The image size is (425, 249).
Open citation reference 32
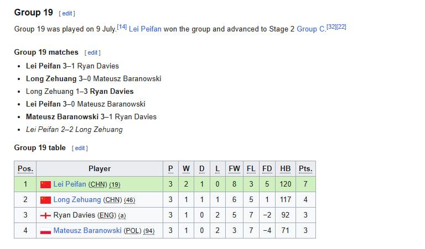click(x=331, y=27)
